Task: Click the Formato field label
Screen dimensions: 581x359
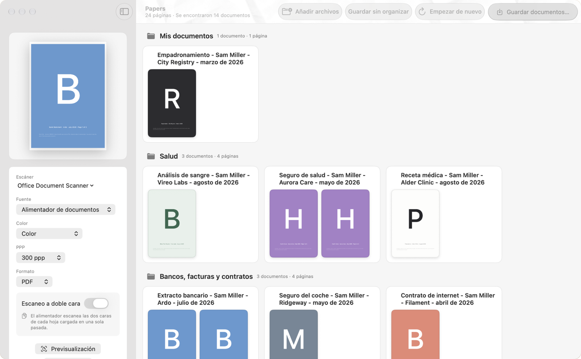Action: click(25, 271)
